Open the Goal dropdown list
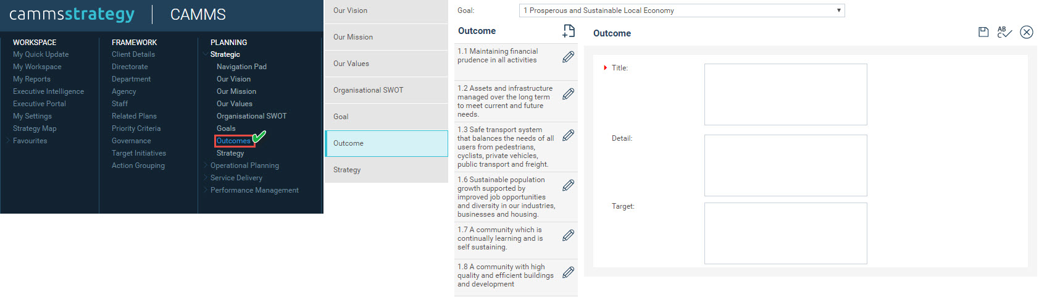1039x297 pixels. (682, 10)
